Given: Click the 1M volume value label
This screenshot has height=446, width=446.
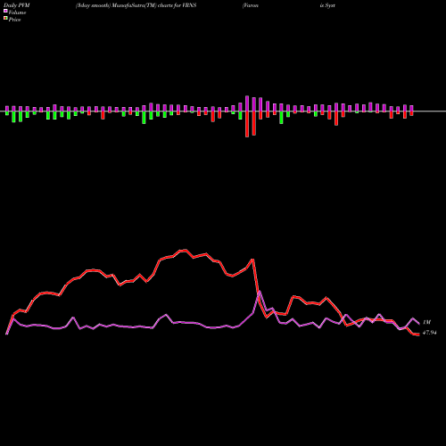Looking at the screenshot, I should pos(426,322).
